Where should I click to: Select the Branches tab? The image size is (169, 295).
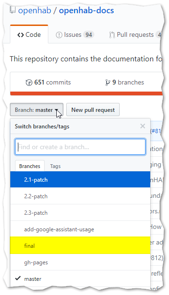30,166
